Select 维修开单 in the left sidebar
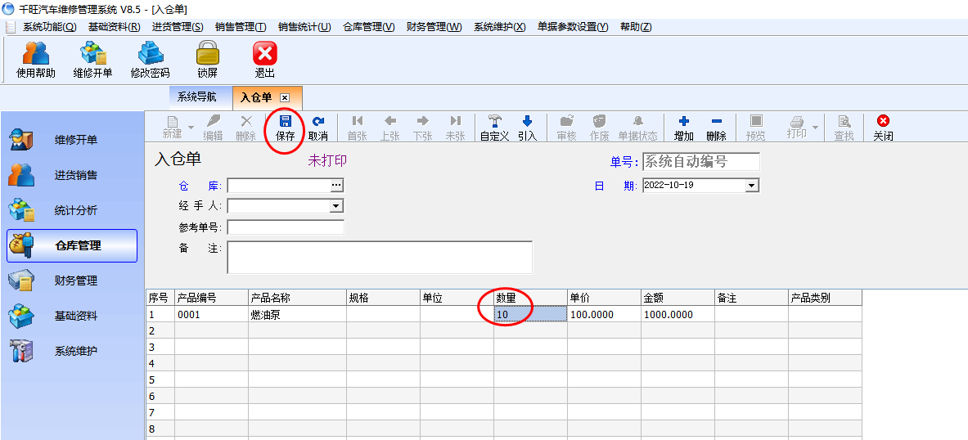The image size is (968, 440). point(72,140)
